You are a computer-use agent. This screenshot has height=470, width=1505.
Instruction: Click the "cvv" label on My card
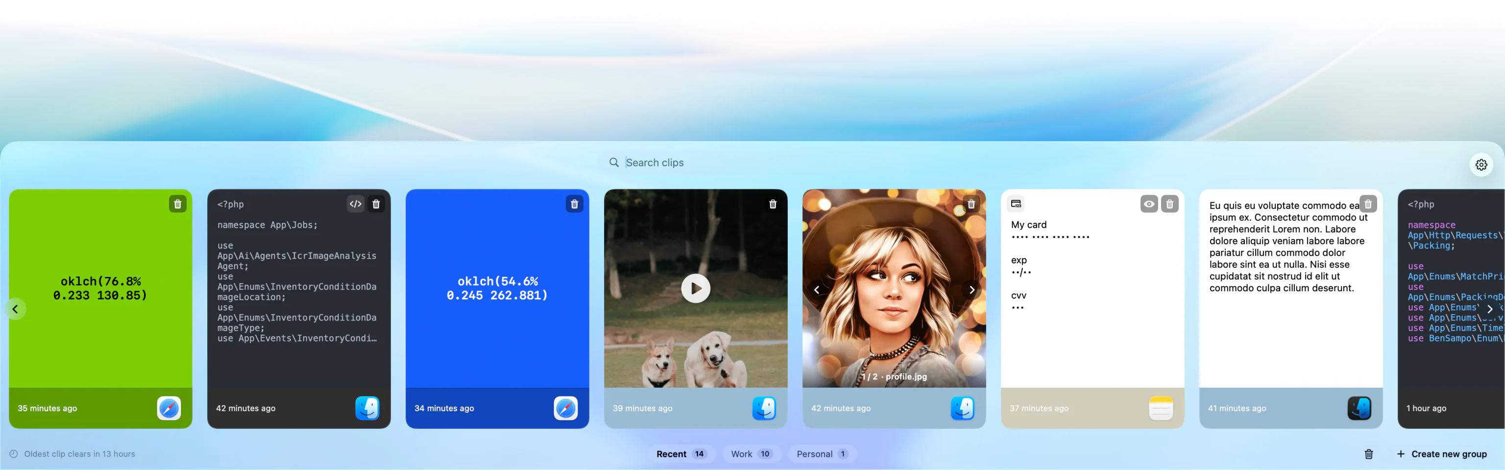[x=1019, y=296]
